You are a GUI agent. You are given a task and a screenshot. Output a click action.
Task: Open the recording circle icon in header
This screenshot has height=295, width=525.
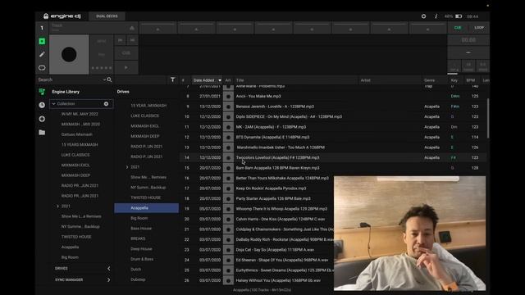point(423,16)
